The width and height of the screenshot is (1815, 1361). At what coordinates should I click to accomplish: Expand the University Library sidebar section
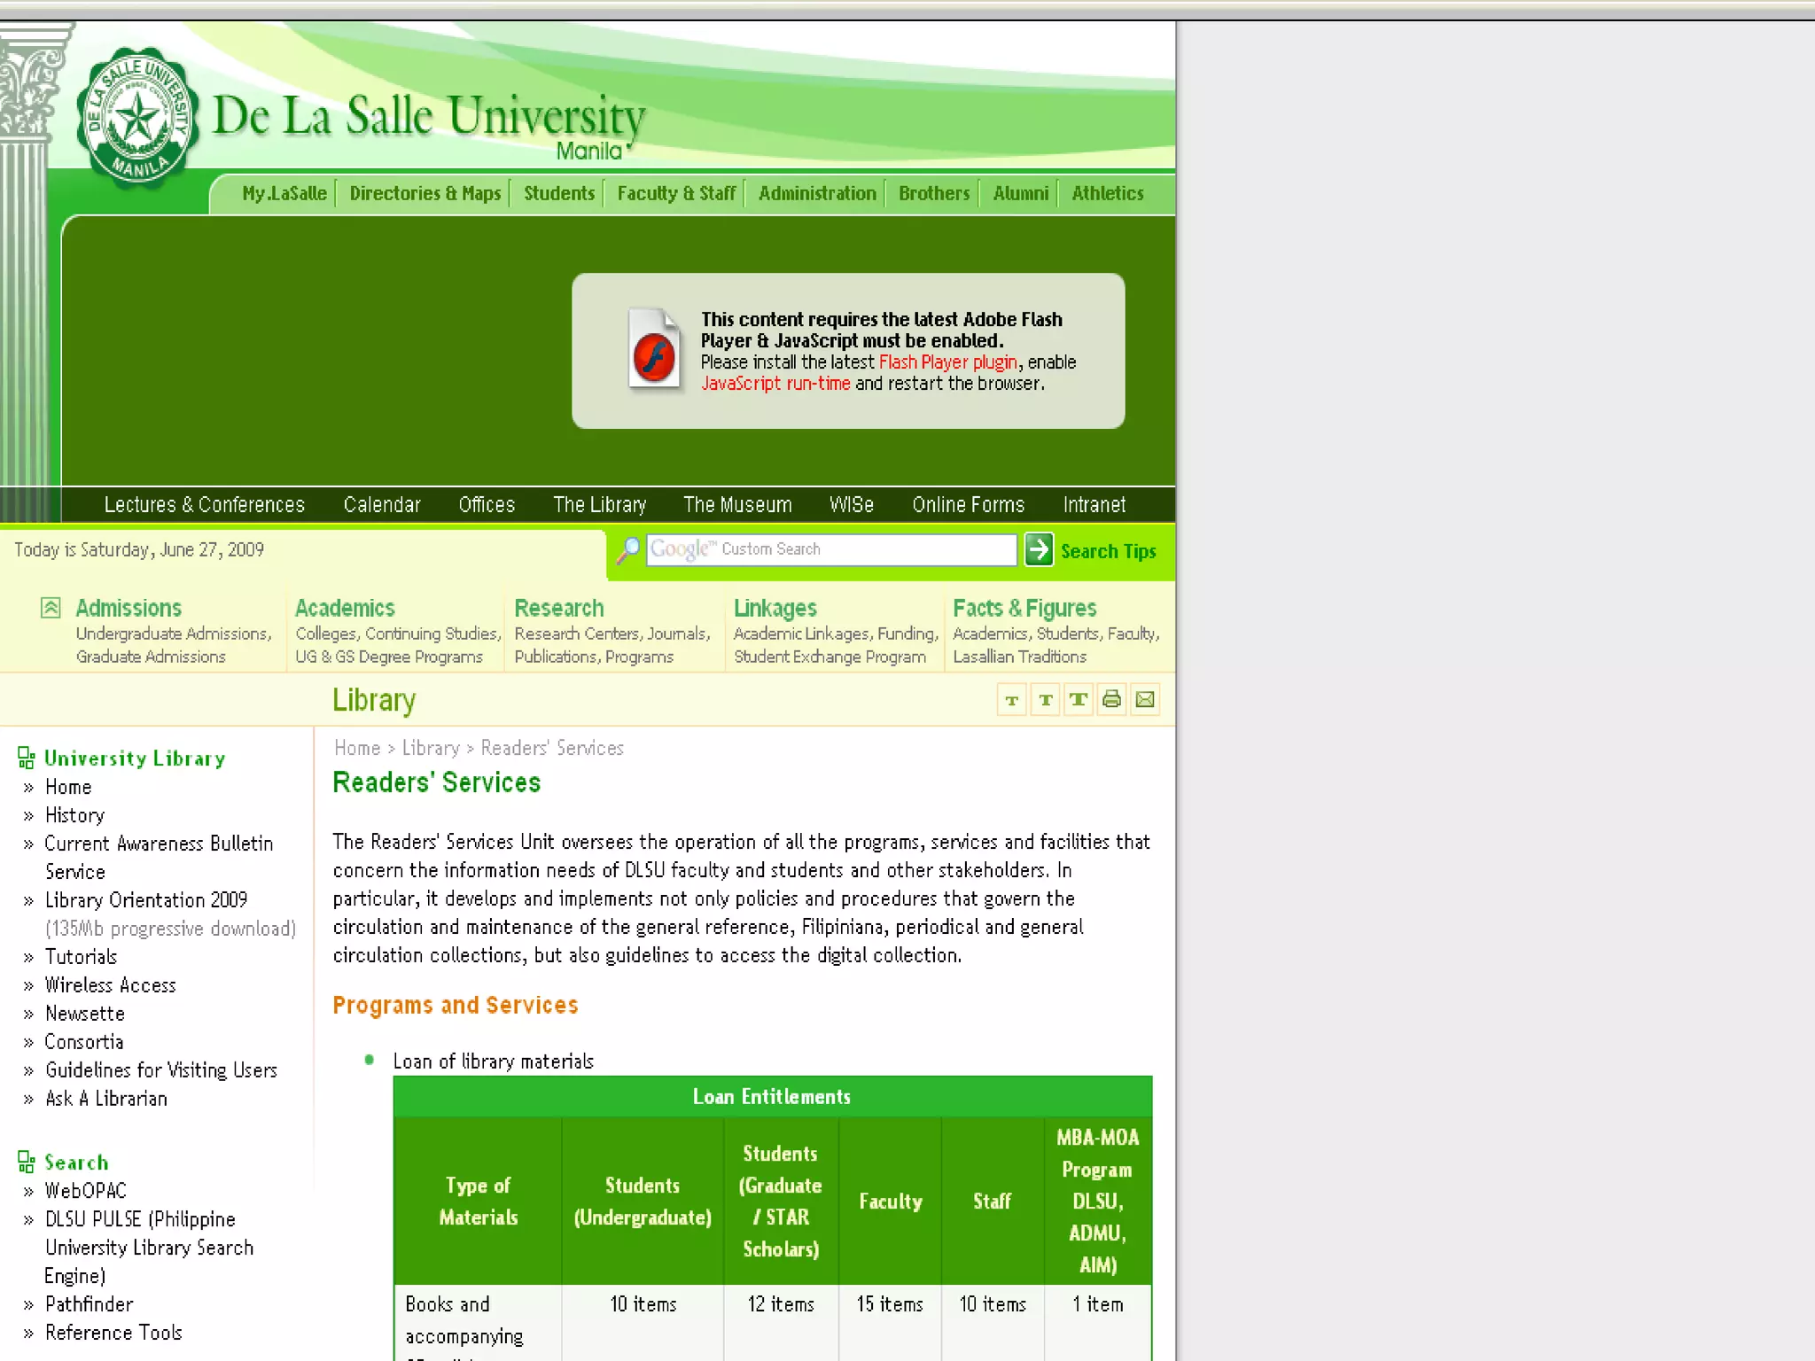point(26,758)
